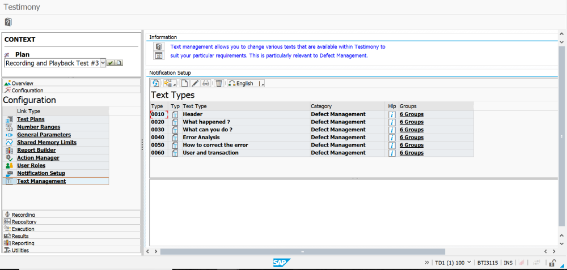This screenshot has height=270, width=567.
Task: Click the confirm plan green checkmark icon
Action: pos(111,63)
